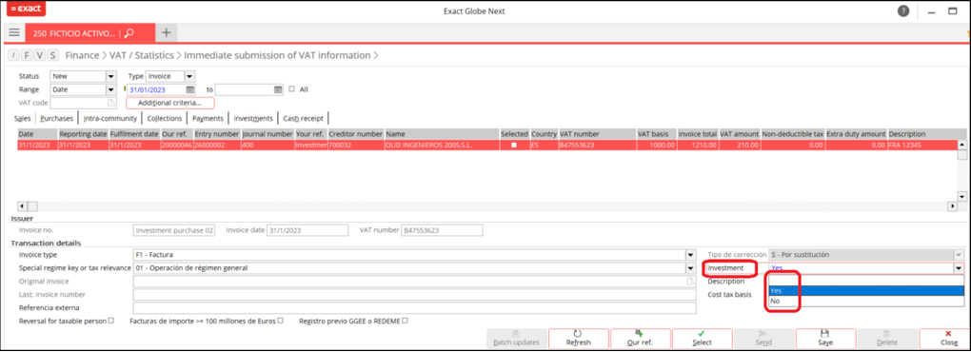The height and width of the screenshot is (352, 971).
Task: Click the search magnifier in the company tab
Action: [129, 32]
